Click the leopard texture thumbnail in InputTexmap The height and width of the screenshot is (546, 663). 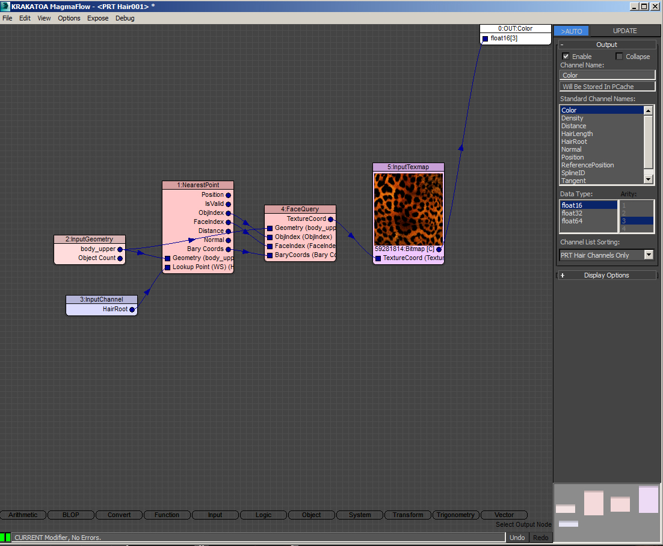408,209
